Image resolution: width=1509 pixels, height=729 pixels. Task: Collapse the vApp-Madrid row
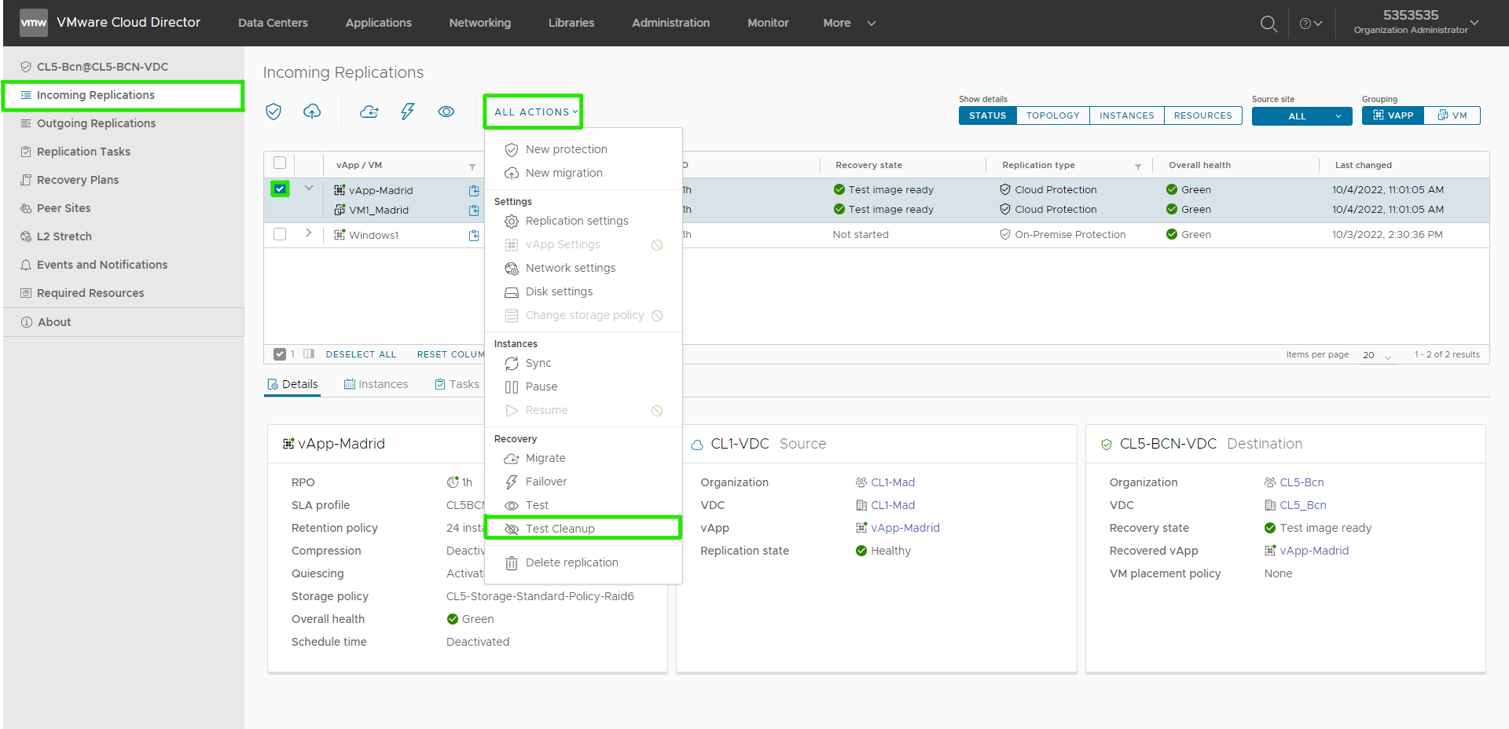309,189
